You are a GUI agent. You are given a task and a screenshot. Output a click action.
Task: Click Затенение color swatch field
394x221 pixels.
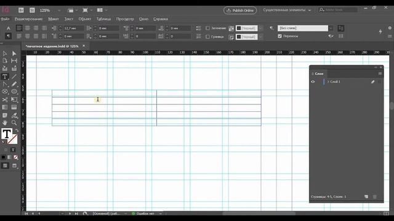pos(246,28)
